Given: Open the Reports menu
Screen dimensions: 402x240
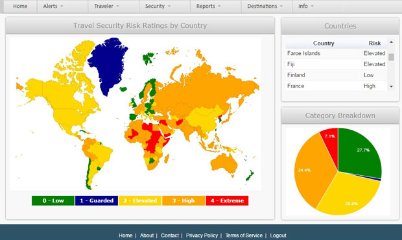Looking at the screenshot, I should point(216,6).
